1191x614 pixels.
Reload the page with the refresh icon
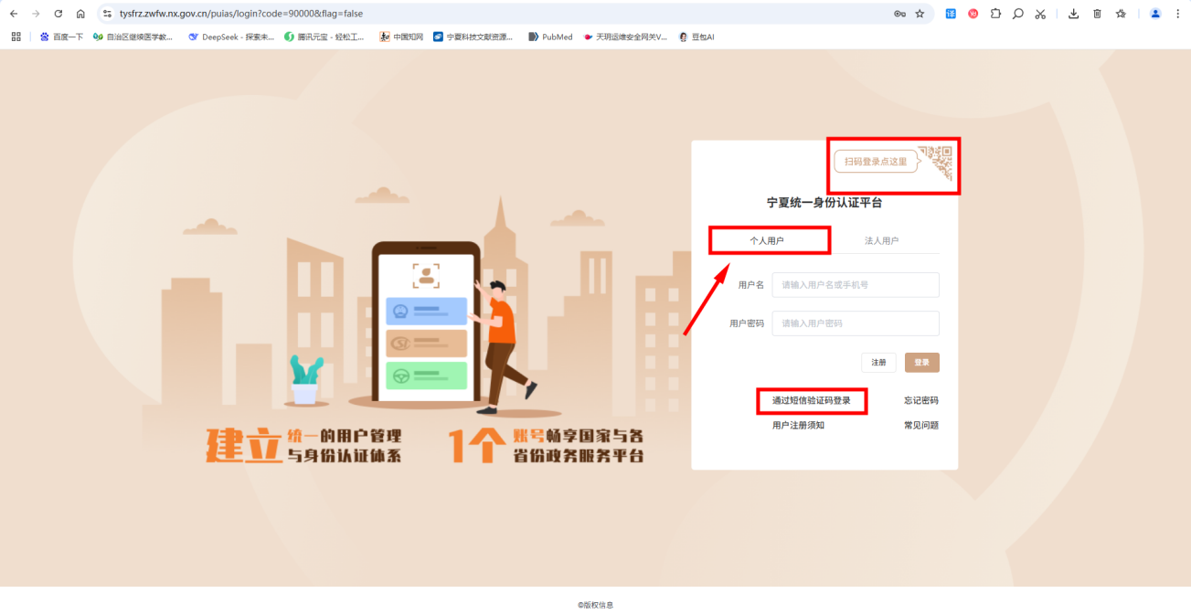(58, 14)
